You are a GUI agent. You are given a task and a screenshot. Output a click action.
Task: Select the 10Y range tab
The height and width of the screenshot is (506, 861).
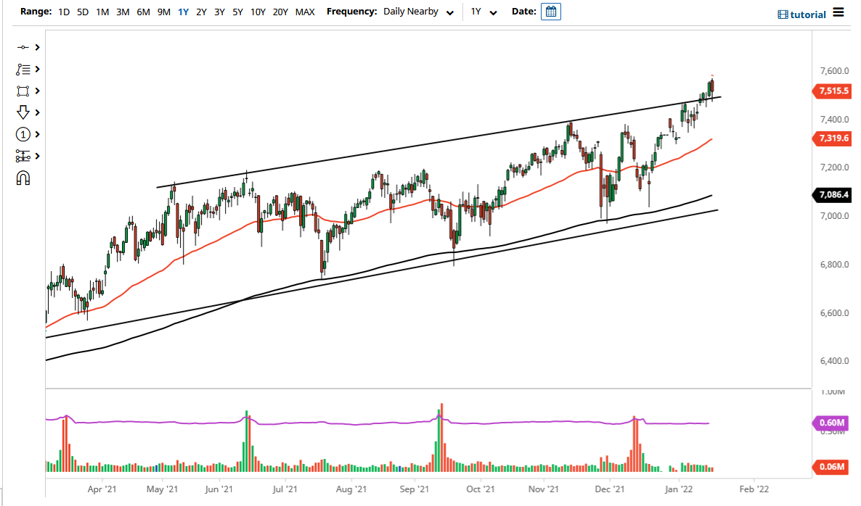(257, 12)
